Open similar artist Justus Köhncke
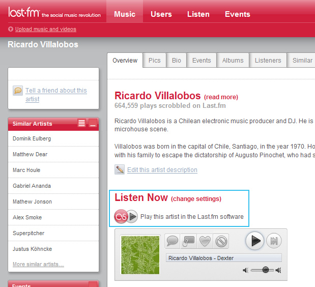Viewport: 315px width, 287px height. tap(33, 249)
